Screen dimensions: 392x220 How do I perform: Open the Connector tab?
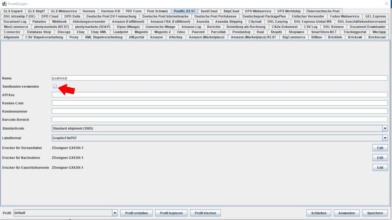[x=12, y=32]
